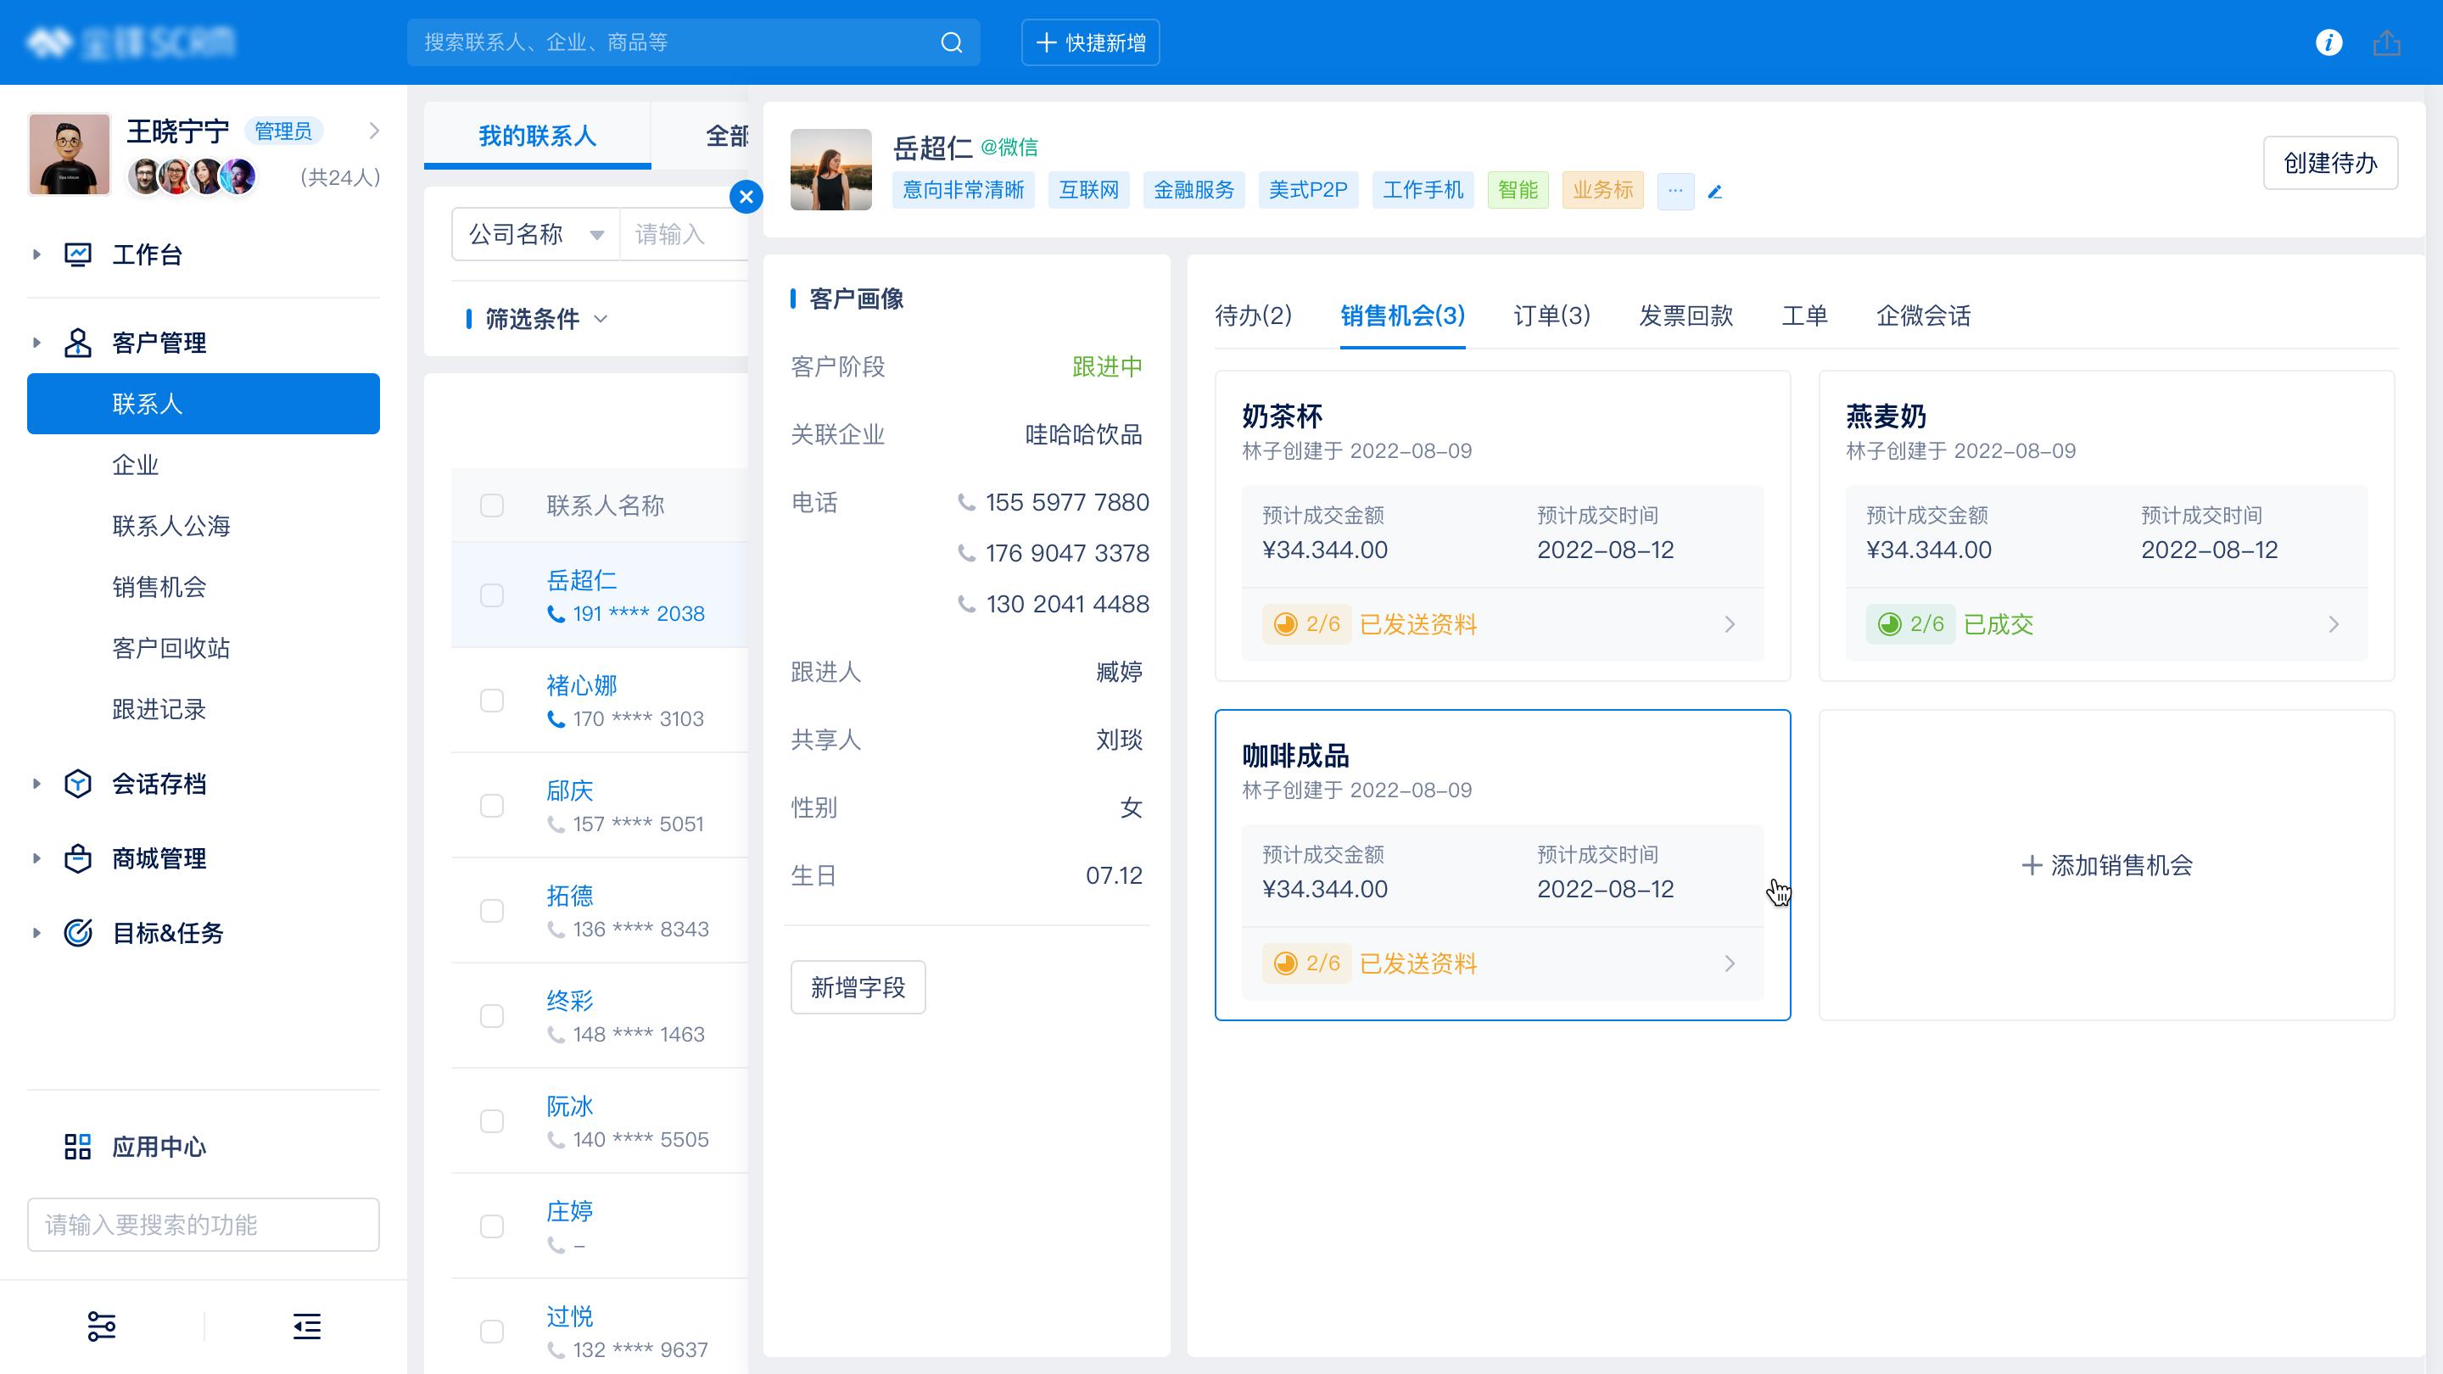
Task: Open the 应用中心 app center icon
Action: point(81,1148)
